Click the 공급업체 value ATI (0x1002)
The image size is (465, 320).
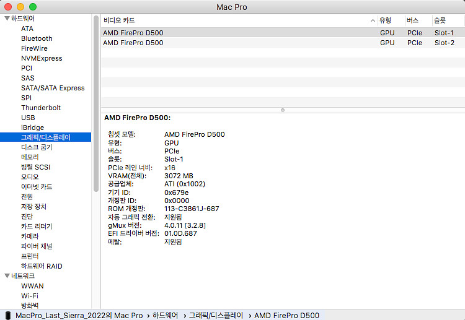click(x=185, y=184)
